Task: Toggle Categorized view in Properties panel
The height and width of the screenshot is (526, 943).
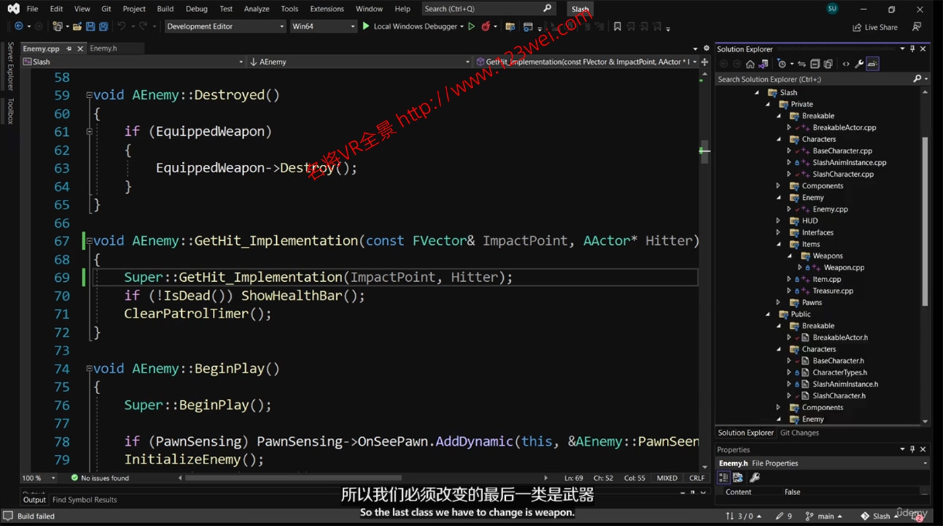Action: [x=723, y=478]
